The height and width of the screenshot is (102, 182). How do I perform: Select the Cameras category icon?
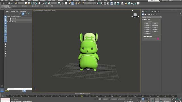[149, 14]
